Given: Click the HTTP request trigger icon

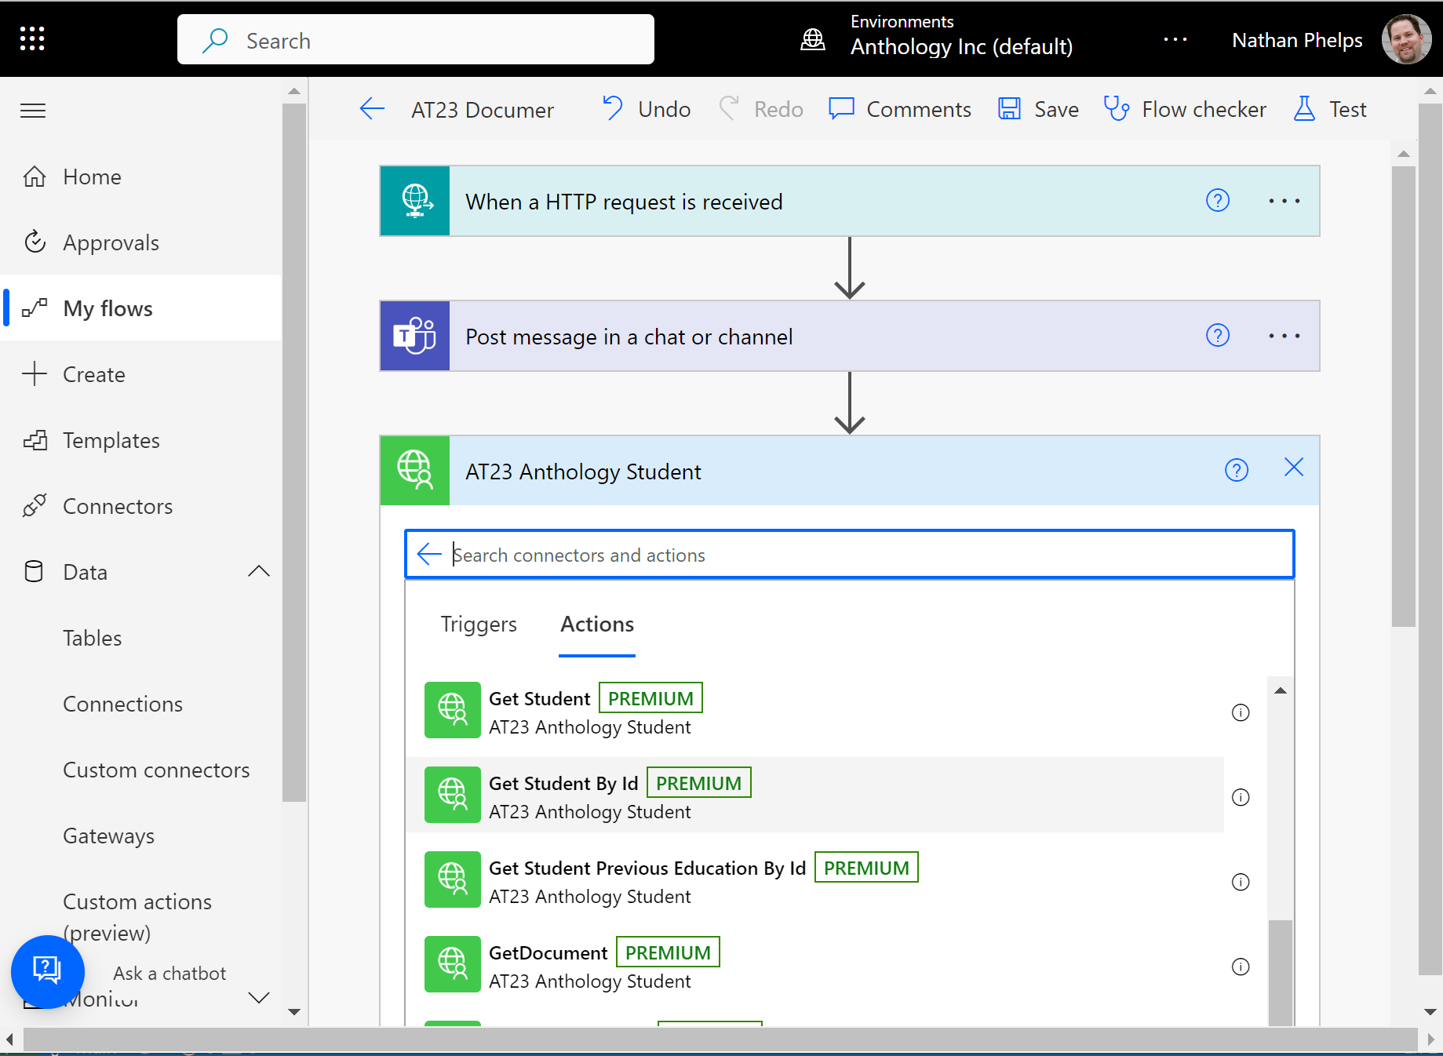Looking at the screenshot, I should (415, 201).
